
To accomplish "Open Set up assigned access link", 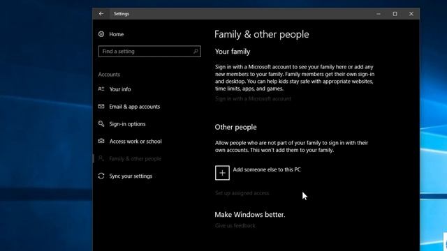I will pos(242,193).
